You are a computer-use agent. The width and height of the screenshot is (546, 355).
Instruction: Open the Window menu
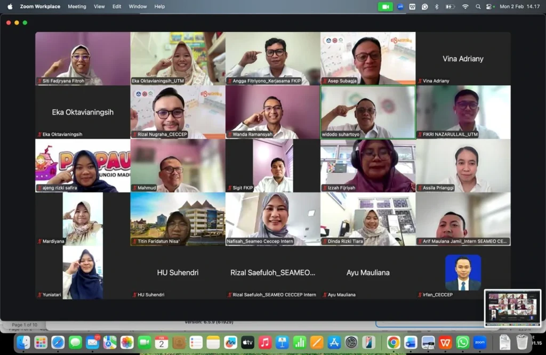[138, 6]
